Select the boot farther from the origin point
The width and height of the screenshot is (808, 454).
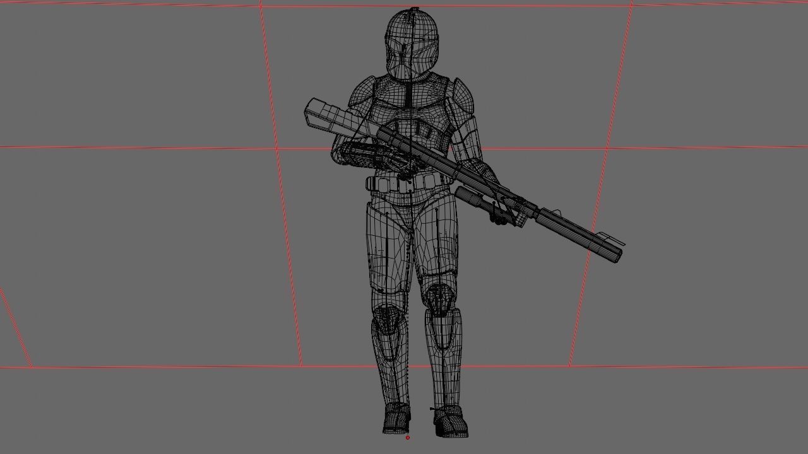tap(451, 422)
